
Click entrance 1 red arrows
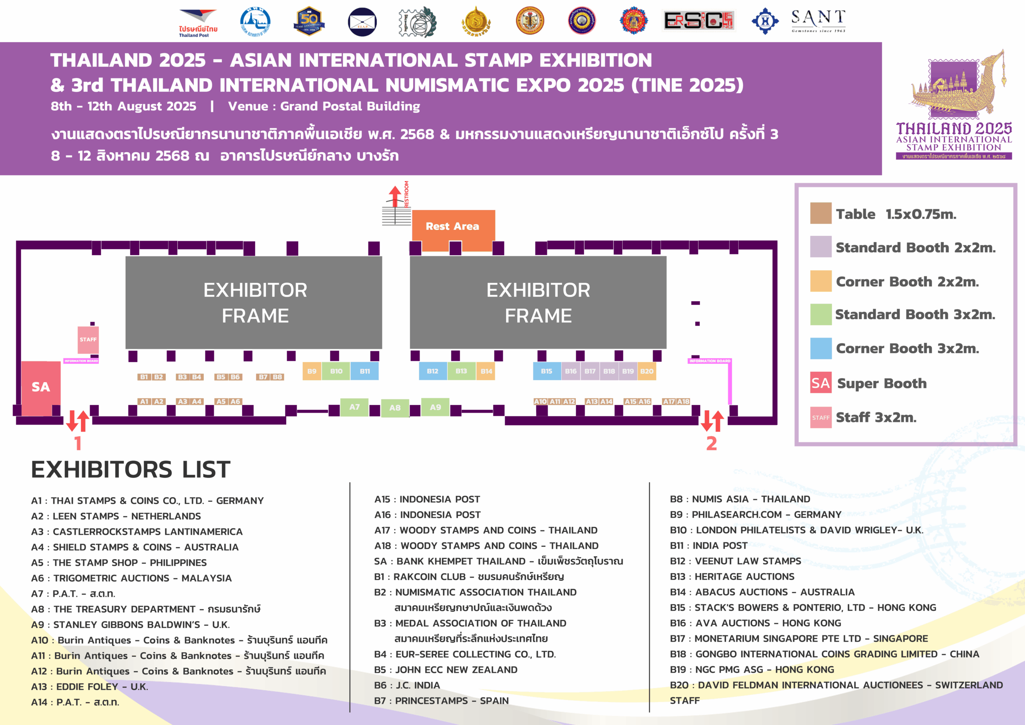78,421
